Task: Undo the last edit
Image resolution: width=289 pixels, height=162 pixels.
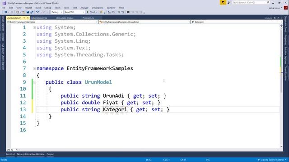Action: click(x=37, y=12)
